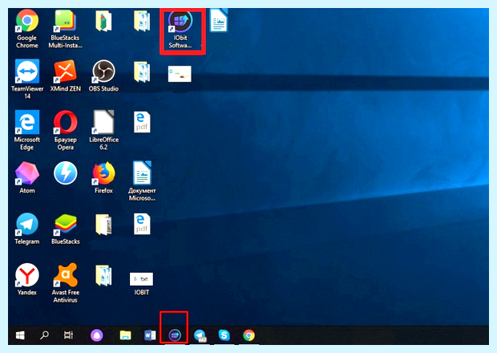
Task: Select the folder with the green book beside BlueStacks Multi-Insta
Action: (103, 21)
